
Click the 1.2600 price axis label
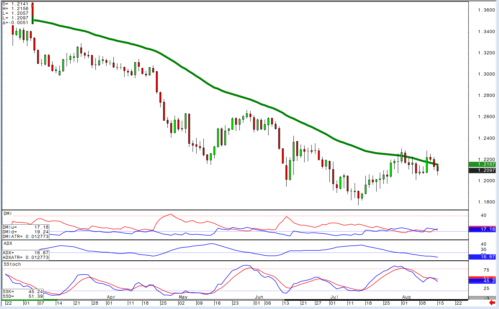pyautogui.click(x=486, y=117)
